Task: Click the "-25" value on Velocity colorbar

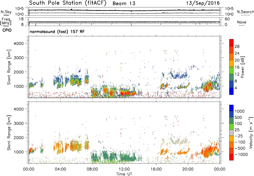Action: [238, 136]
